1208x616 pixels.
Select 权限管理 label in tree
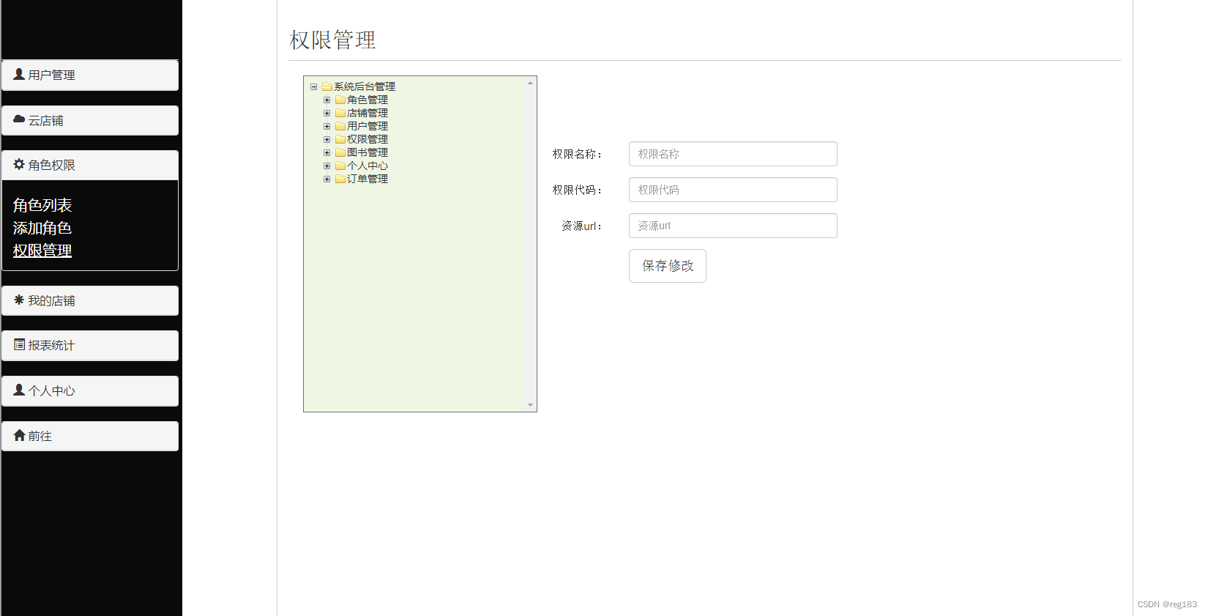(368, 139)
